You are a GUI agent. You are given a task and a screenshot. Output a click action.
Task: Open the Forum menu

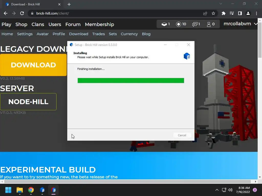pyautogui.click(x=73, y=24)
